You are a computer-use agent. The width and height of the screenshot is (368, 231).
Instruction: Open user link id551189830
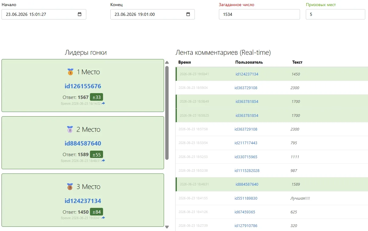246,198
